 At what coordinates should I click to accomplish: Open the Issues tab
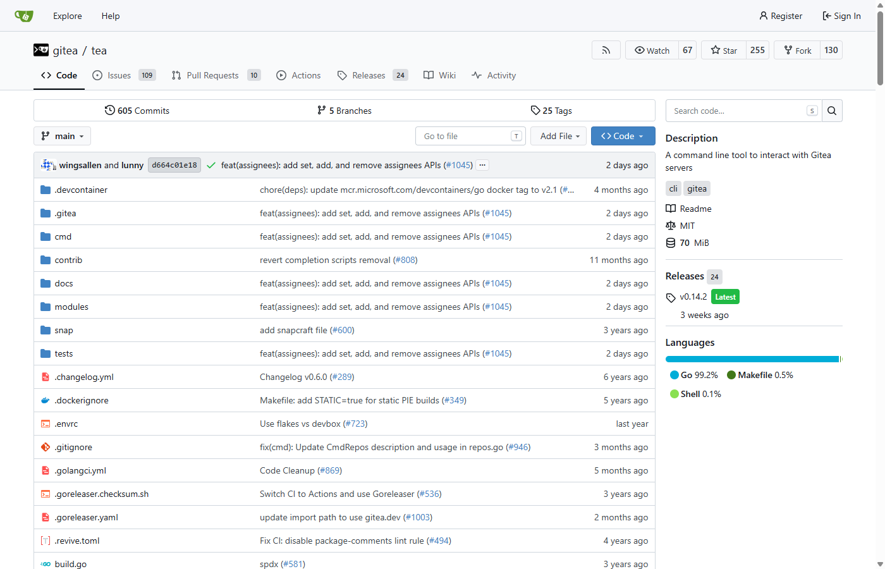[x=124, y=75]
